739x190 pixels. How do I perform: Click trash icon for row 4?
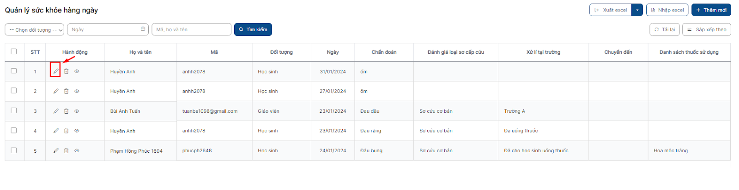click(66, 131)
